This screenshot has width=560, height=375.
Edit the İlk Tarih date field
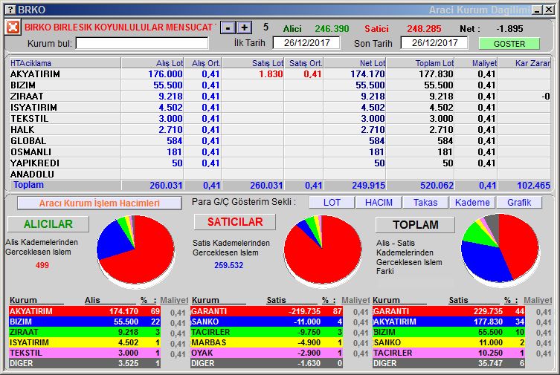[x=306, y=43]
